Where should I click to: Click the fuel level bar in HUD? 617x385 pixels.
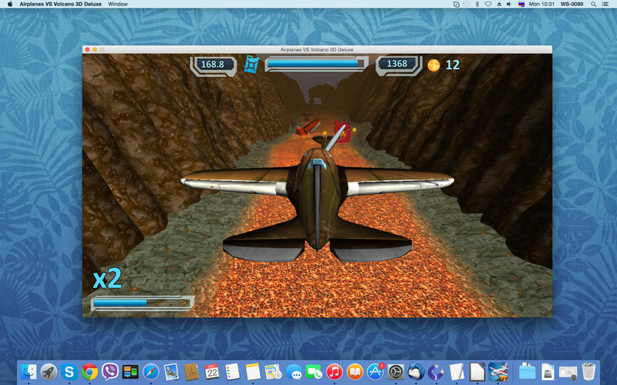[316, 64]
